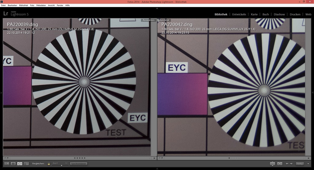Click the Synchronisieren button
This screenshot has width=314, height=170.
click(x=78, y=164)
